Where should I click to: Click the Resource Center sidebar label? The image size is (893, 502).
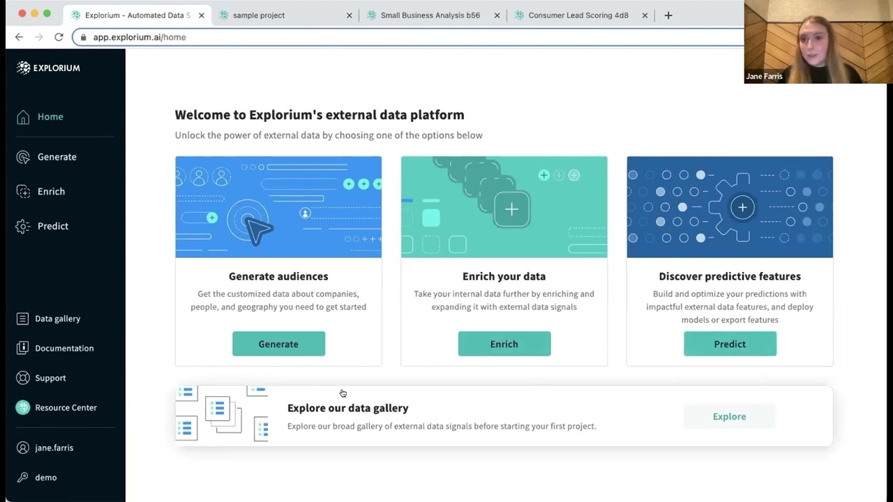click(x=66, y=407)
